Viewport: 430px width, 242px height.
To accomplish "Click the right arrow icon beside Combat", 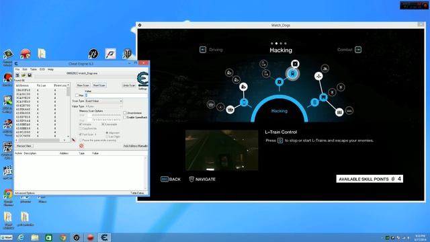I will 358,50.
